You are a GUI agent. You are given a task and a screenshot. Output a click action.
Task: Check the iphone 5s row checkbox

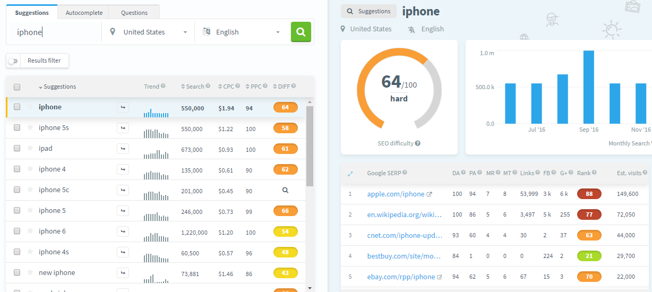(17, 127)
